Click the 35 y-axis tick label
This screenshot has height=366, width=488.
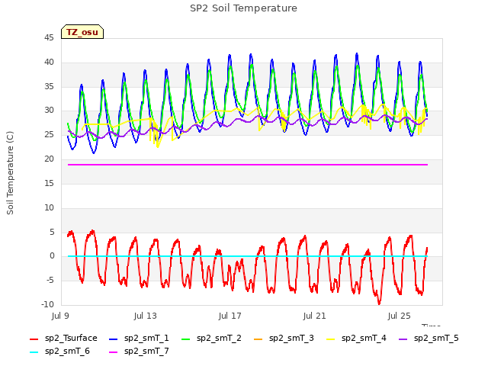49,86
